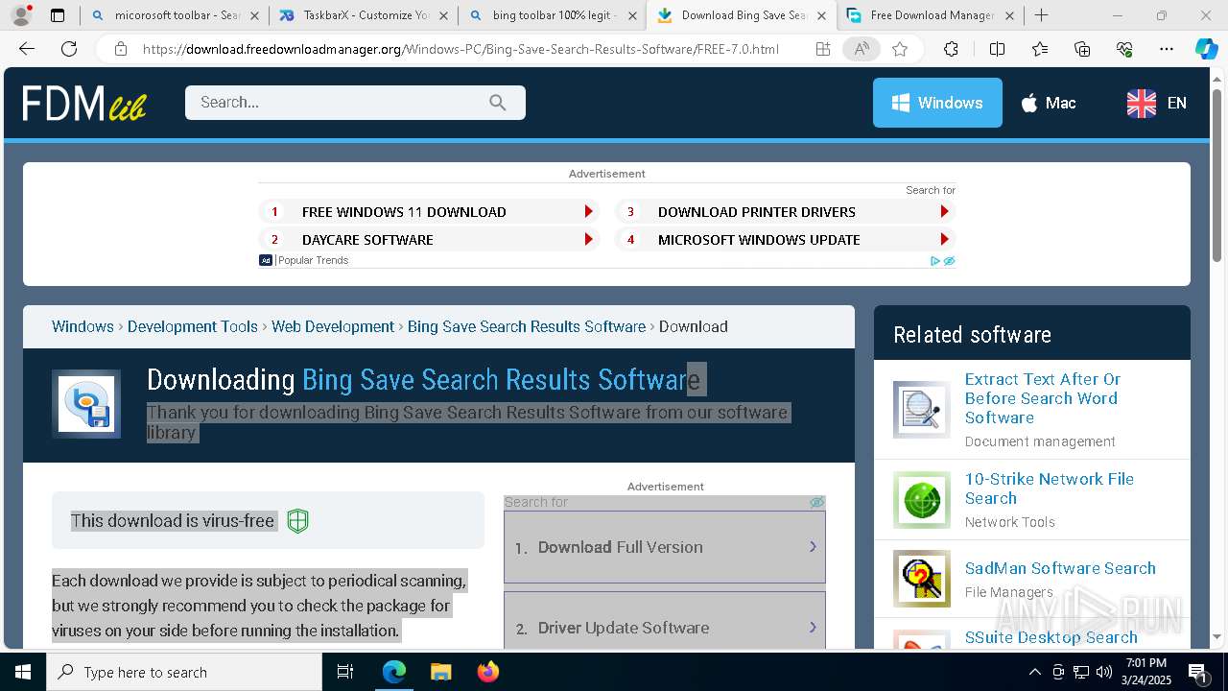Open Extract Text After Or Before link
The height and width of the screenshot is (691, 1228).
click(1043, 398)
